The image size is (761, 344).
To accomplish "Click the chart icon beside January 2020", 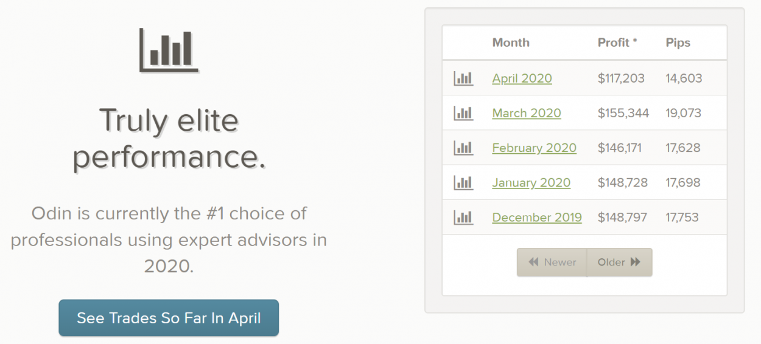I will coord(463,182).
